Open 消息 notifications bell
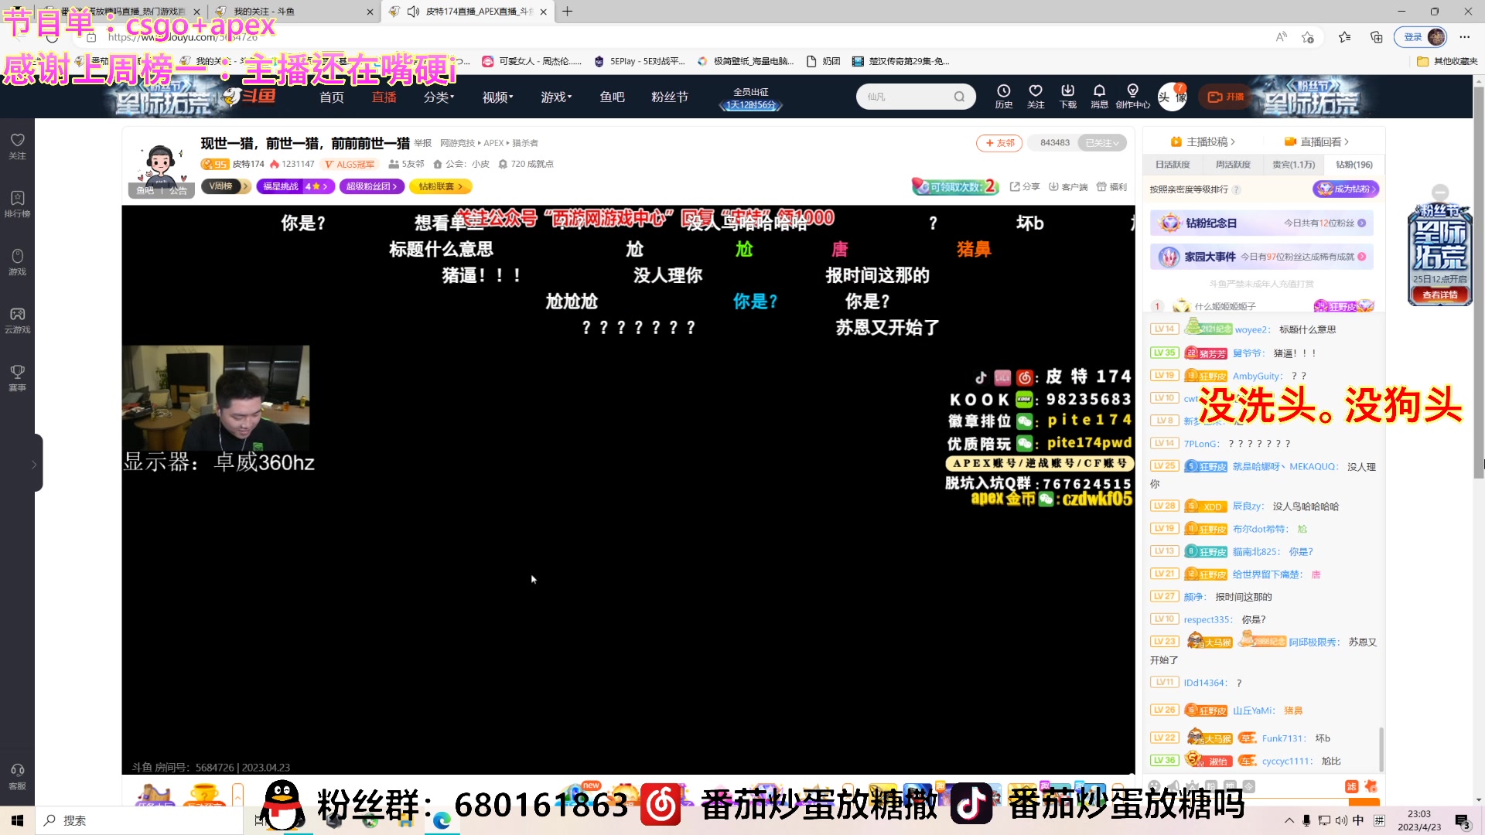 (1099, 97)
